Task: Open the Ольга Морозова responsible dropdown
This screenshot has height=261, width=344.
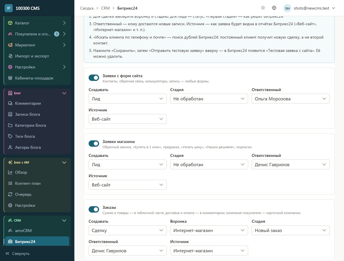Action: click(291, 99)
